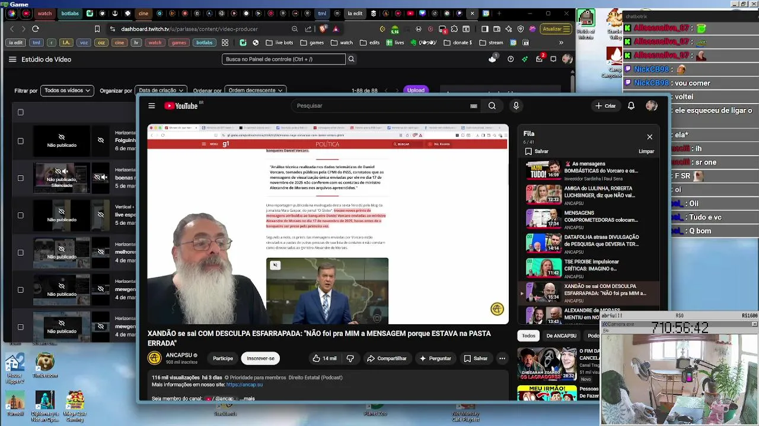Click Limpar to clear the queue

646,151
